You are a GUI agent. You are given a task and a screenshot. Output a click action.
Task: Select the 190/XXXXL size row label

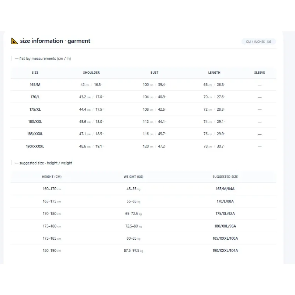[35, 146]
